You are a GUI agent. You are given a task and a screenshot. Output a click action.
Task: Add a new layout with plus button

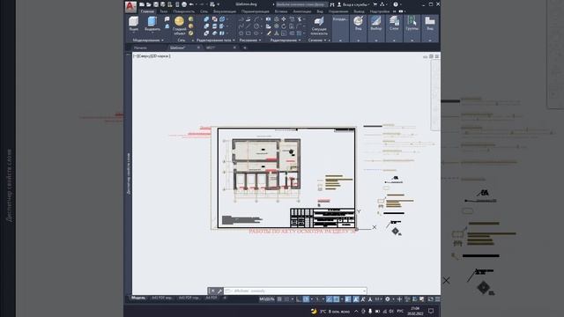[225, 298]
